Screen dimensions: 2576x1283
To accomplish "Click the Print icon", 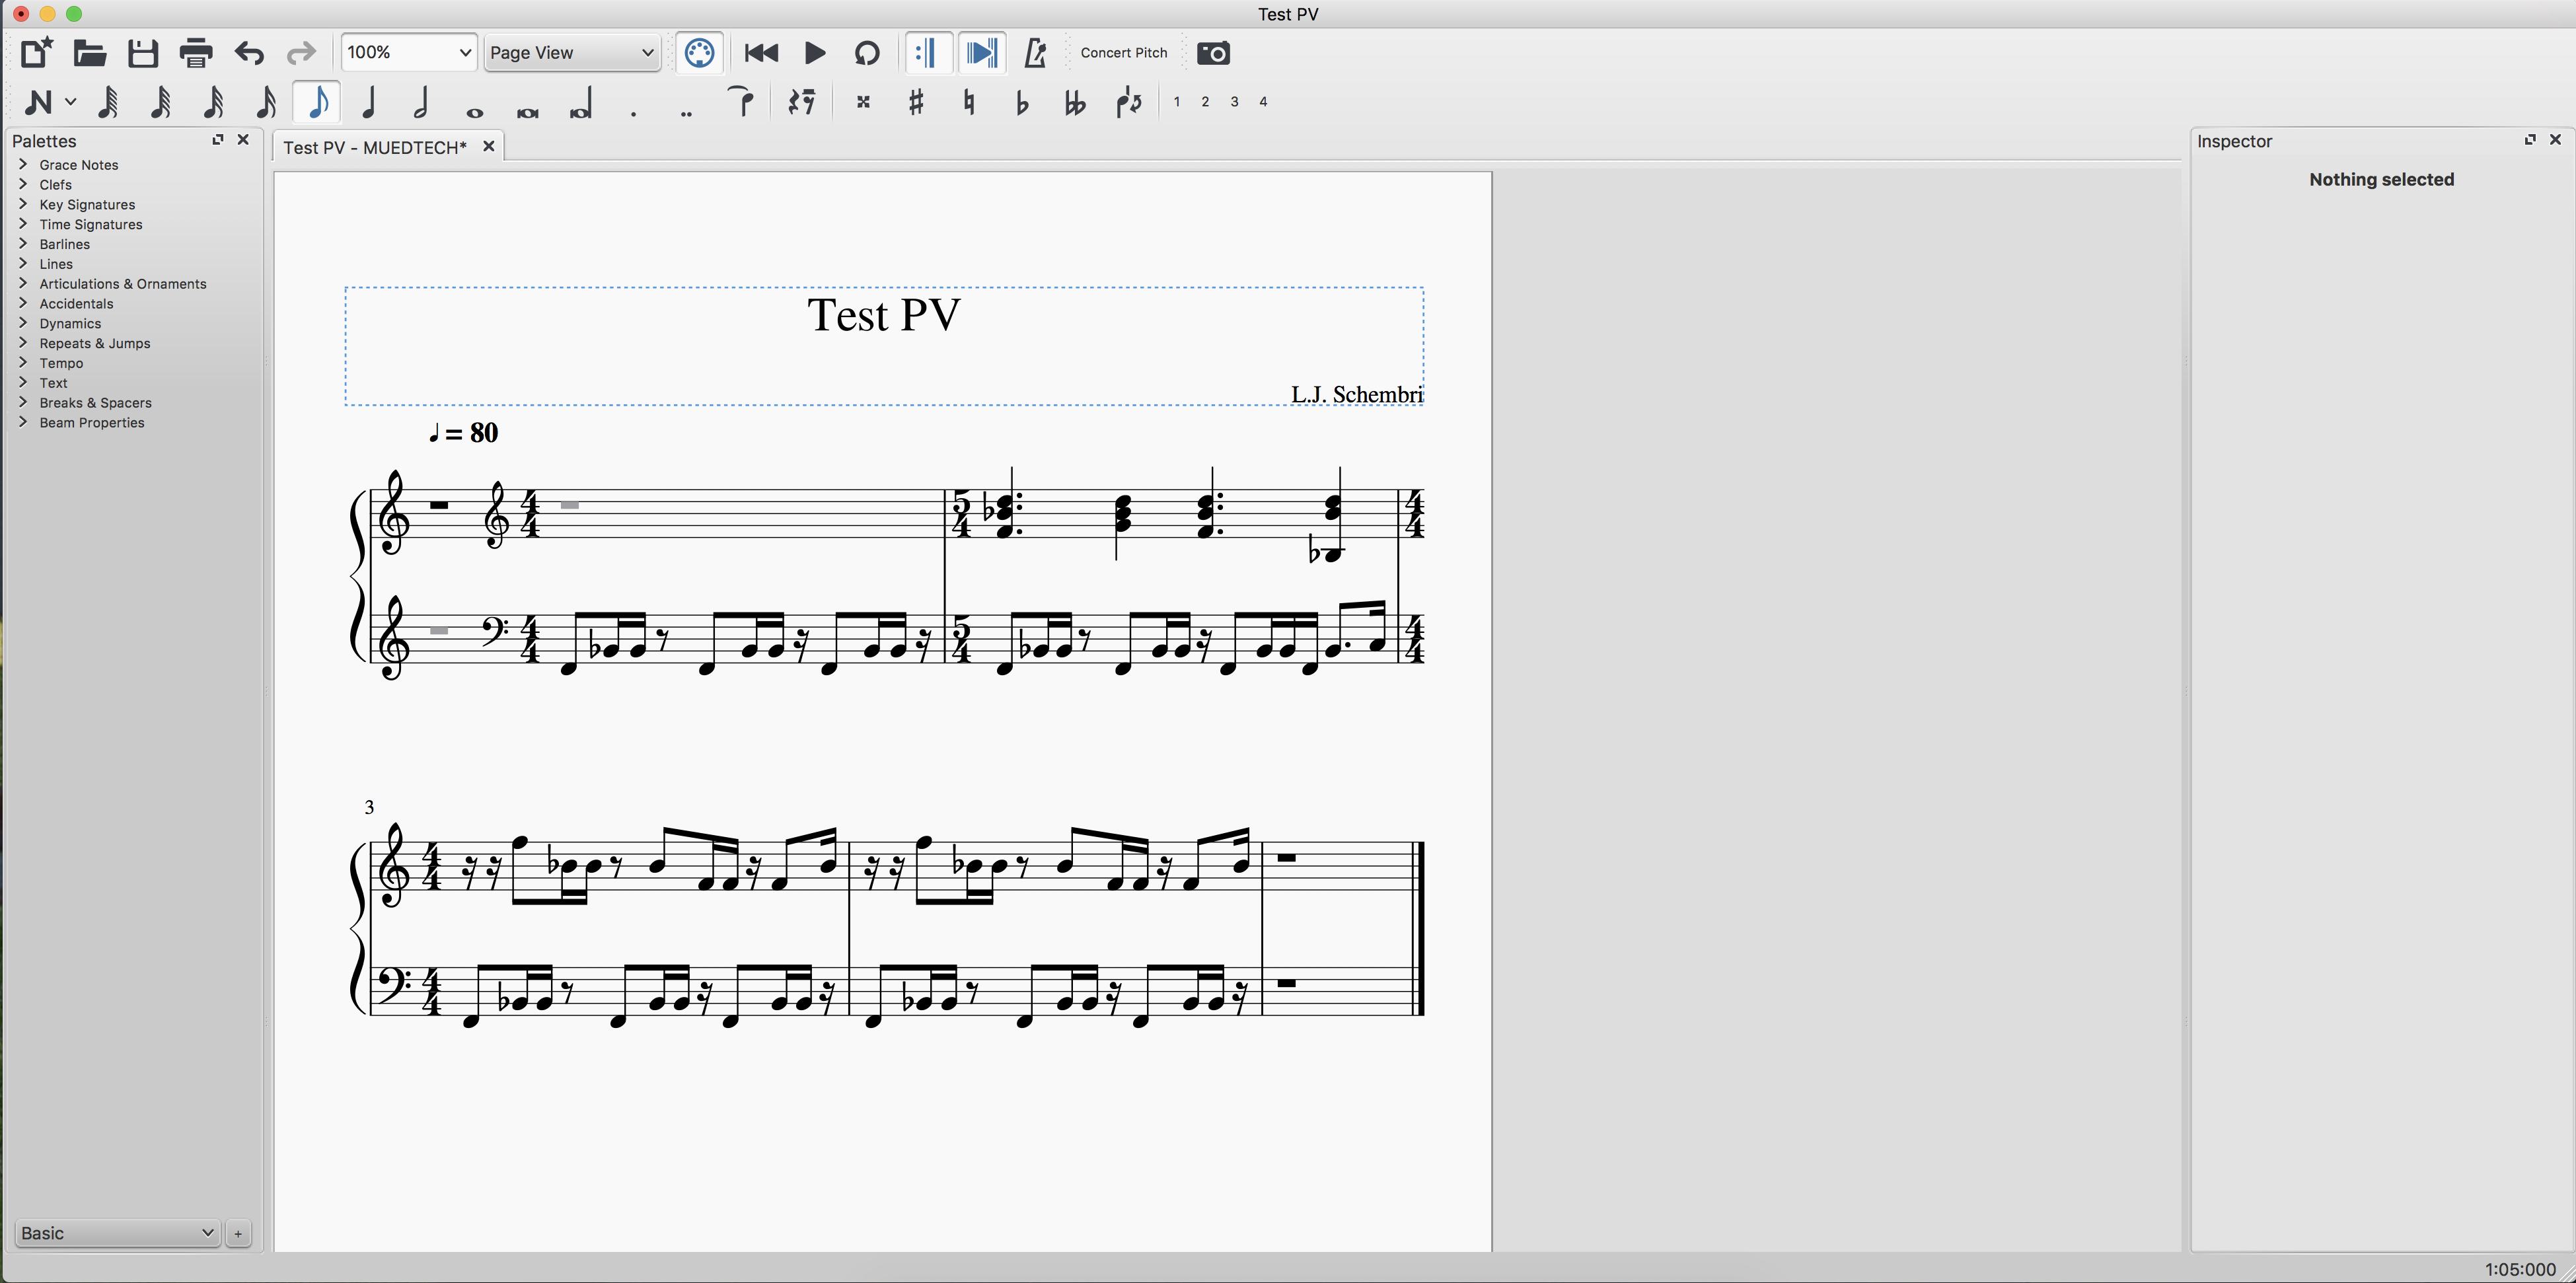I will [196, 53].
